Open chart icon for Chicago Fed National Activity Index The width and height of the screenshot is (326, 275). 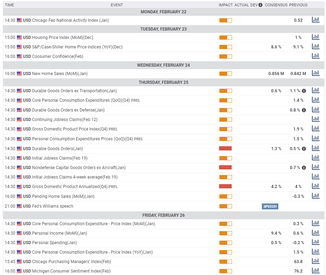(x=315, y=20)
